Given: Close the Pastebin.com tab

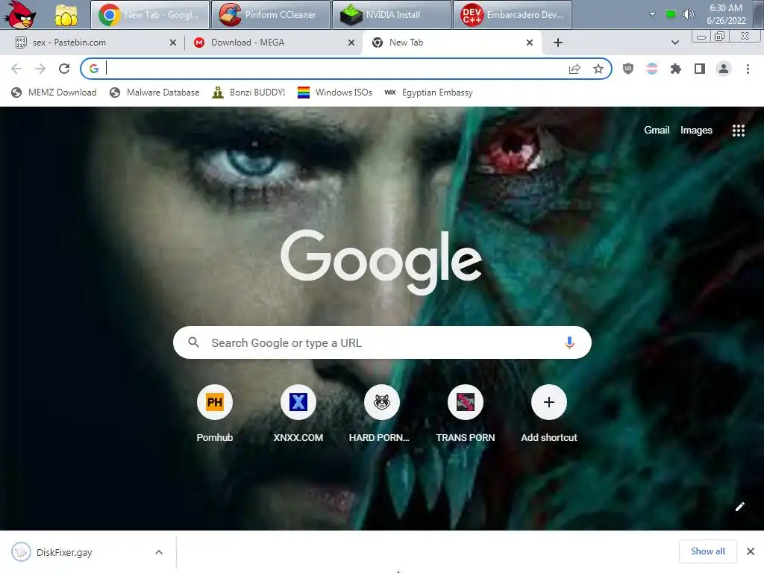Looking at the screenshot, I should (x=173, y=43).
